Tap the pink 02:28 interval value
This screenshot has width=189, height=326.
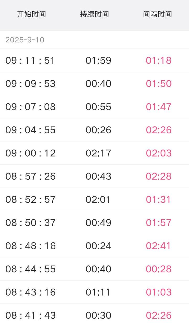tap(159, 176)
